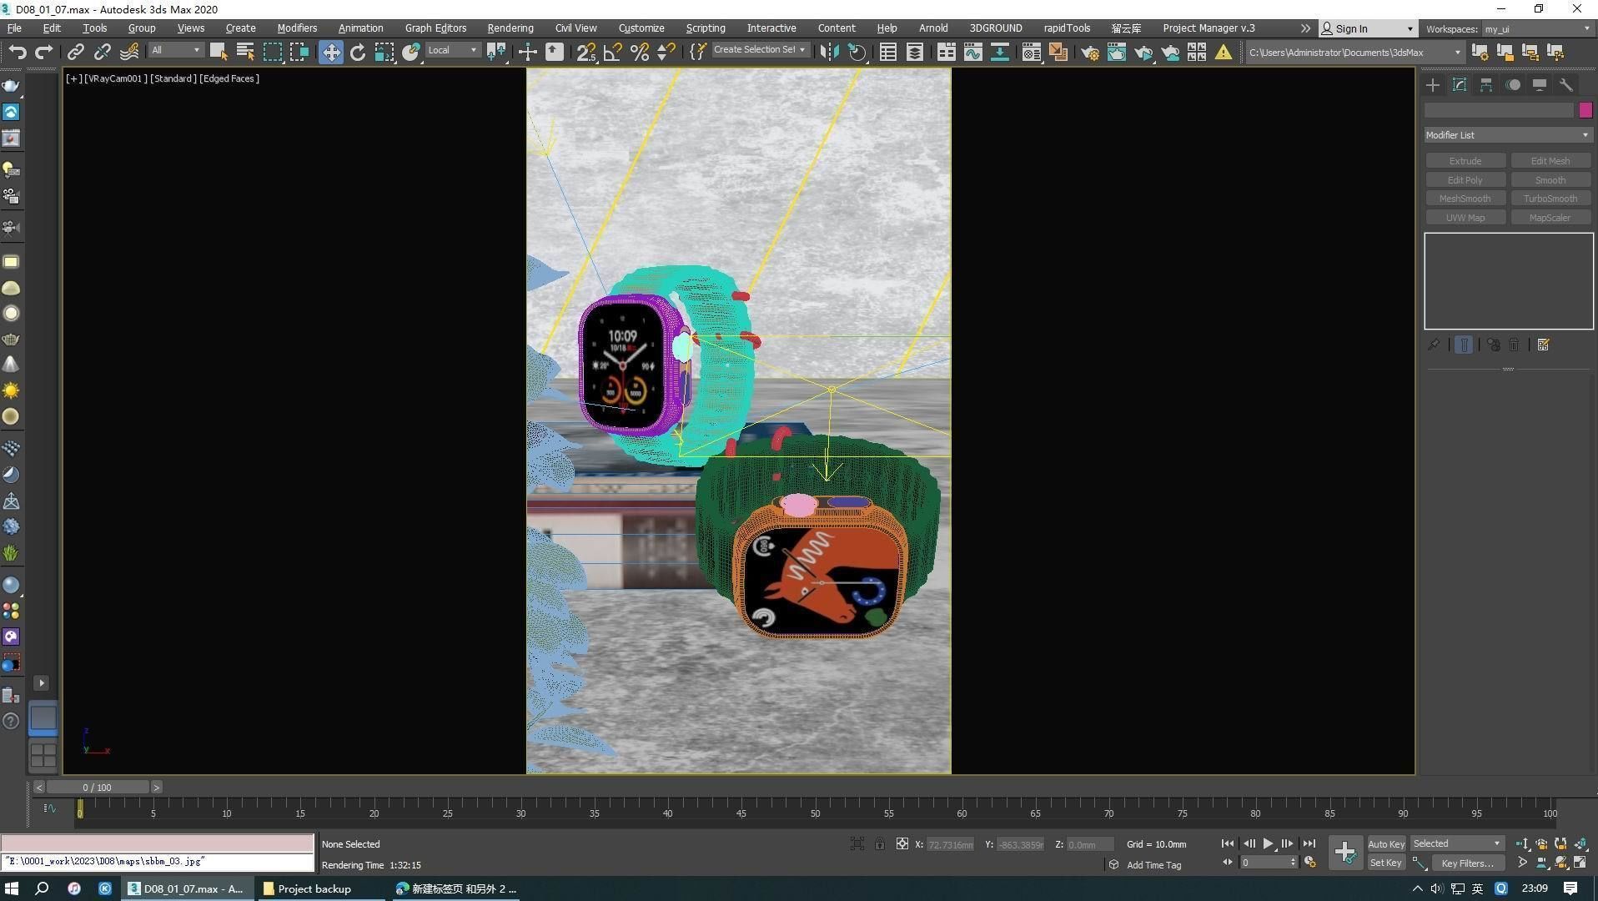The image size is (1598, 901).
Task: Activate the Select and Rotate tool
Action: point(358,53)
